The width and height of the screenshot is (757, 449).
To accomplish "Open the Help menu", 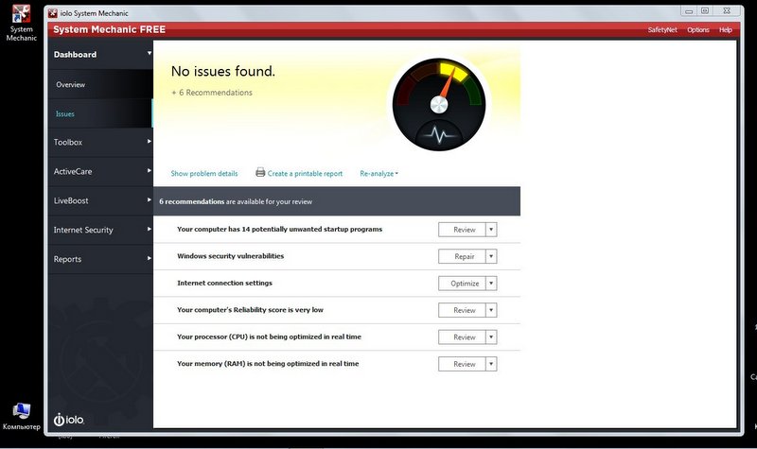I will tap(725, 30).
